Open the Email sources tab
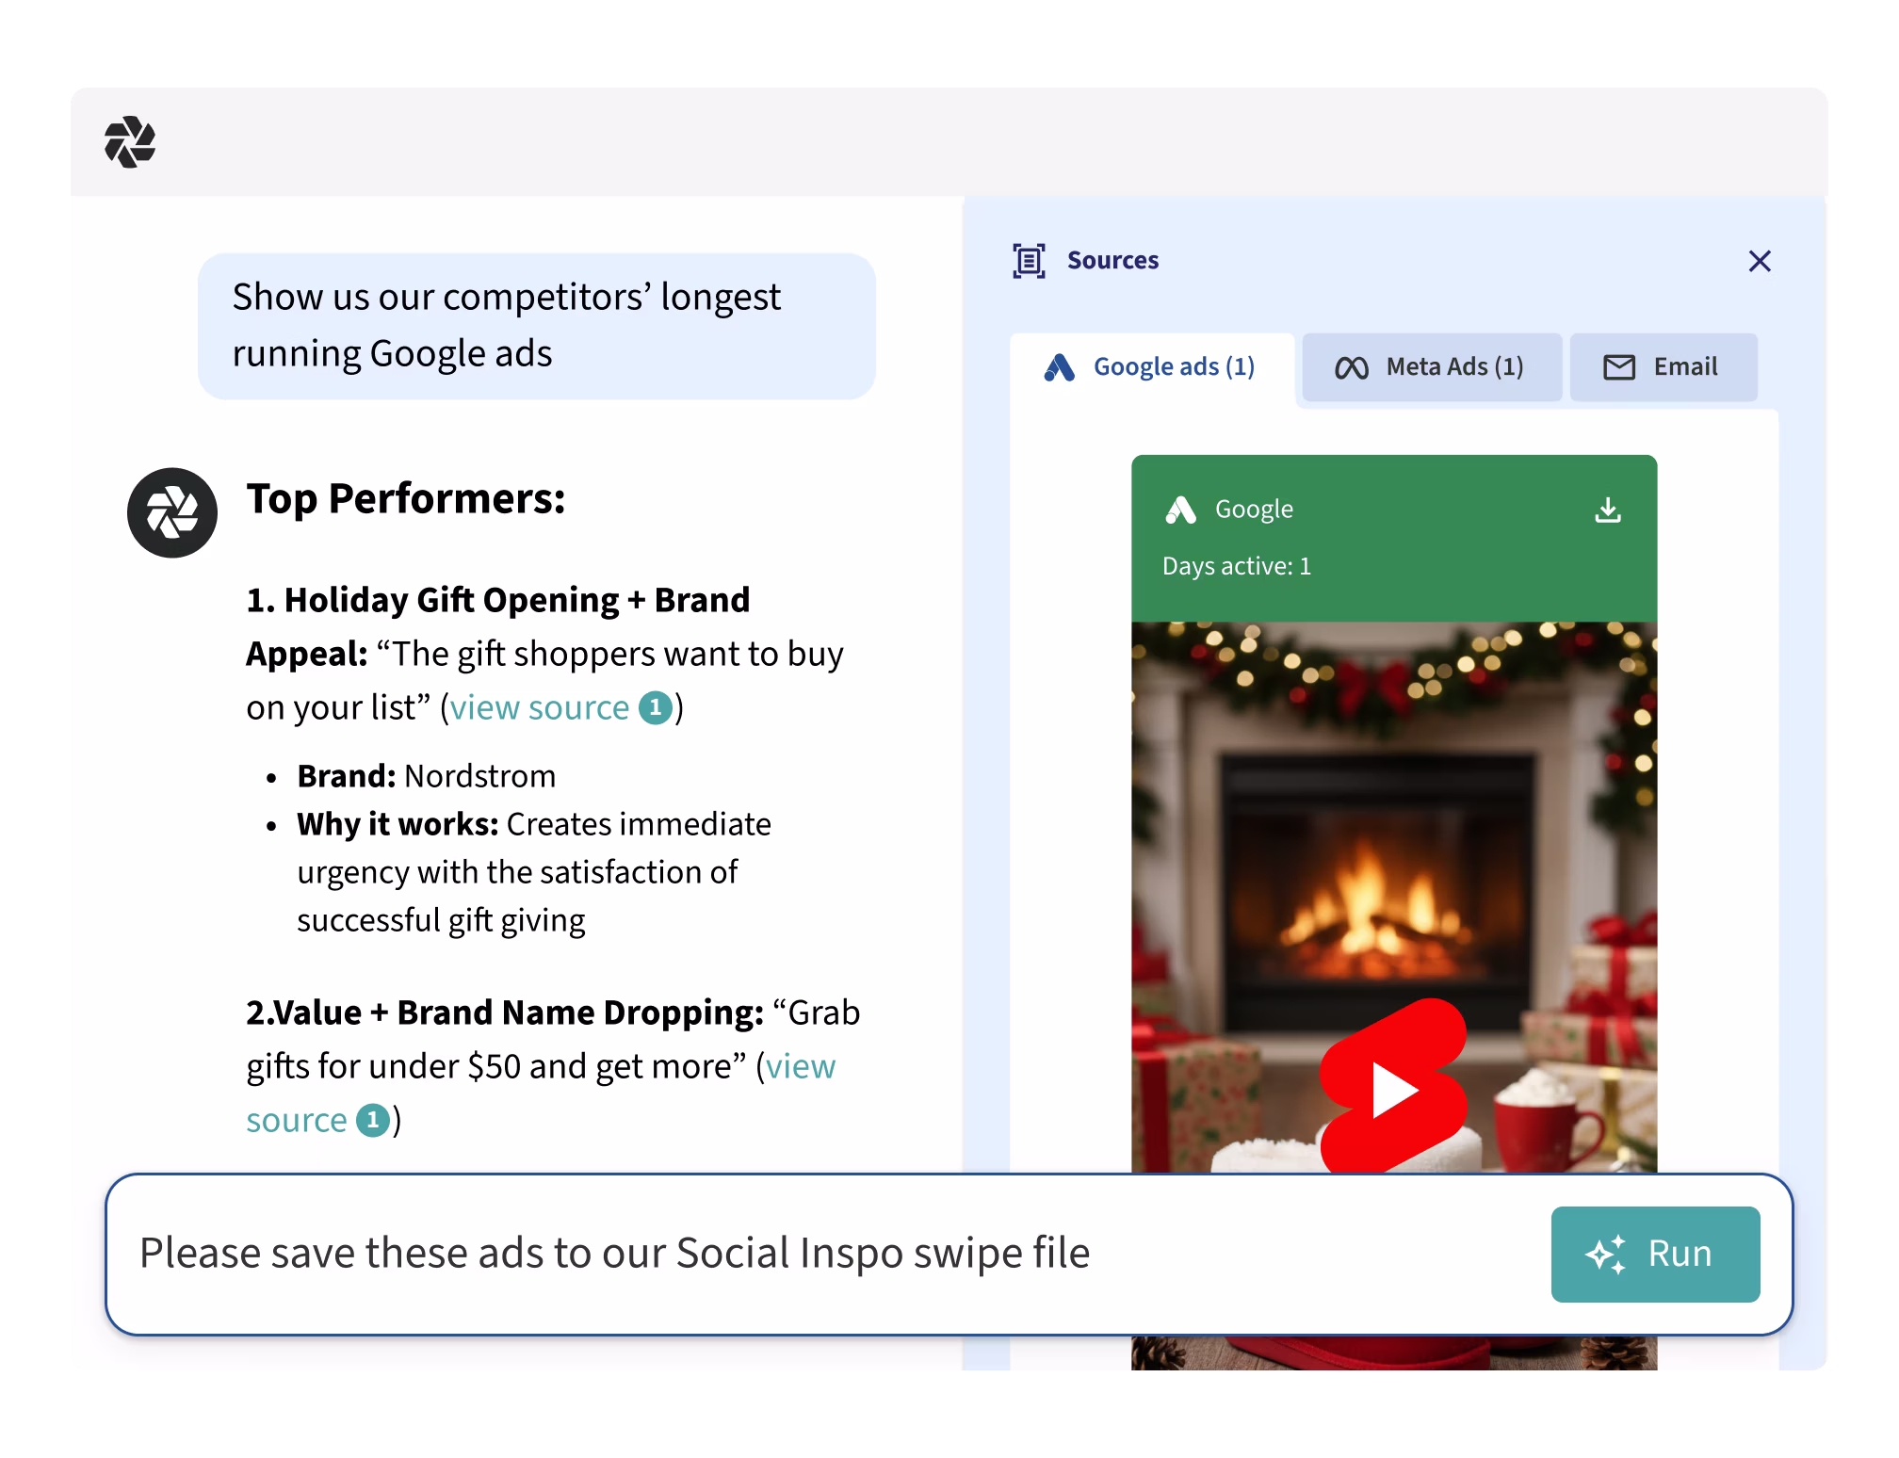The width and height of the screenshot is (1899, 1458). 1662,367
